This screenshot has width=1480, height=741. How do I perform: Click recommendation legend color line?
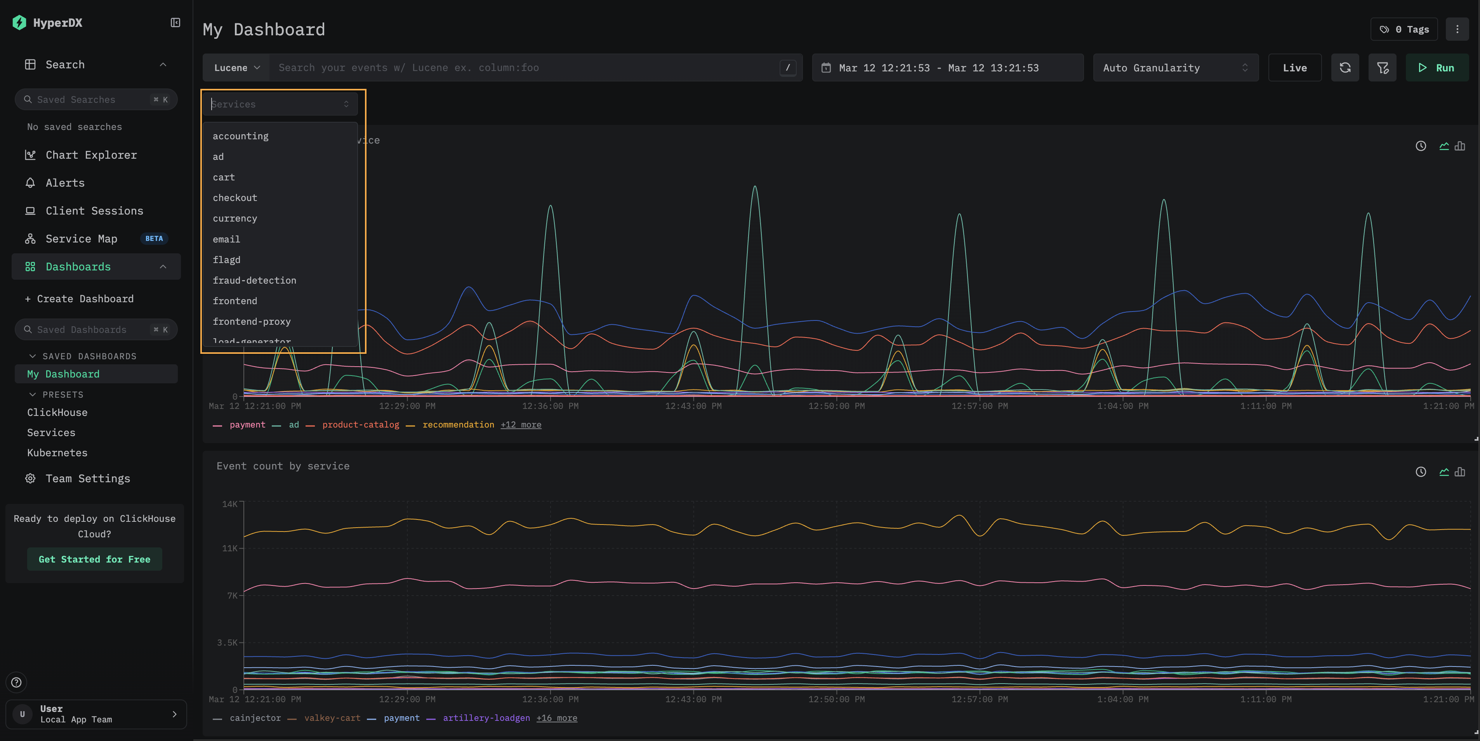(410, 425)
